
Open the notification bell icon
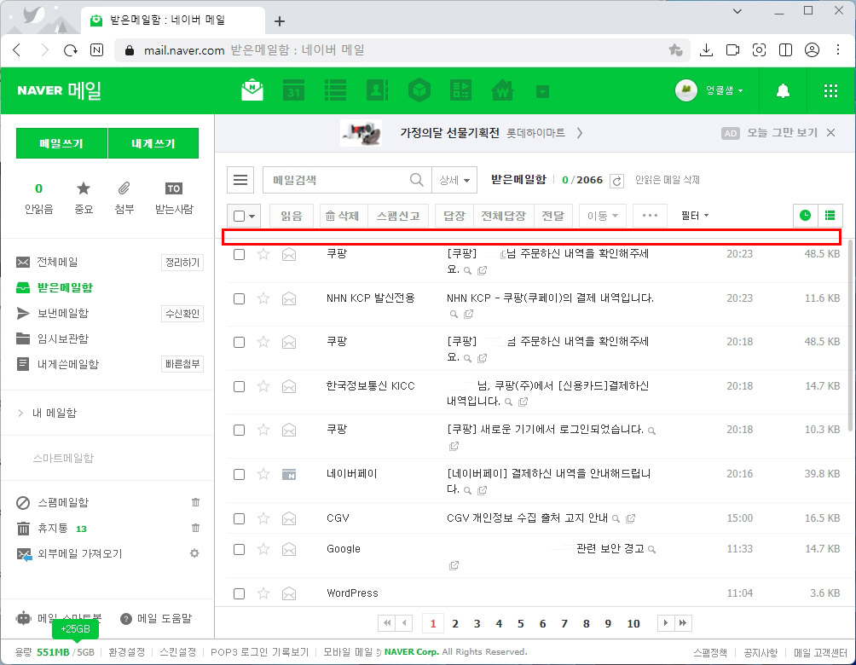click(x=783, y=90)
